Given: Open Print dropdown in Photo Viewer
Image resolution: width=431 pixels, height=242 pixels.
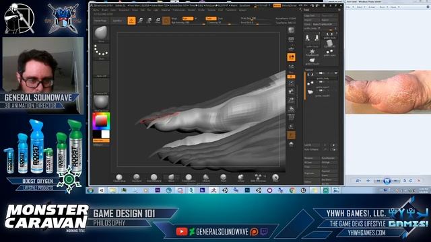Looking at the screenshot, I should pos(360,7).
